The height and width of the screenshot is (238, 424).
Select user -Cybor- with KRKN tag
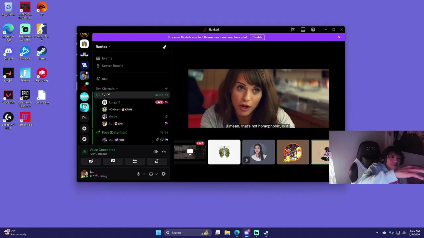(135, 109)
